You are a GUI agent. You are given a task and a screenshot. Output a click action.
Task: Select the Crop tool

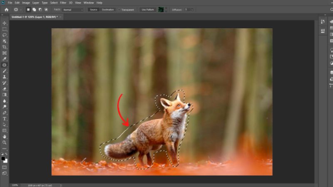4,47
